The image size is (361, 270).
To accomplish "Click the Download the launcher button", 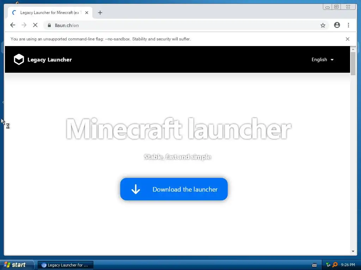I will point(174,189).
